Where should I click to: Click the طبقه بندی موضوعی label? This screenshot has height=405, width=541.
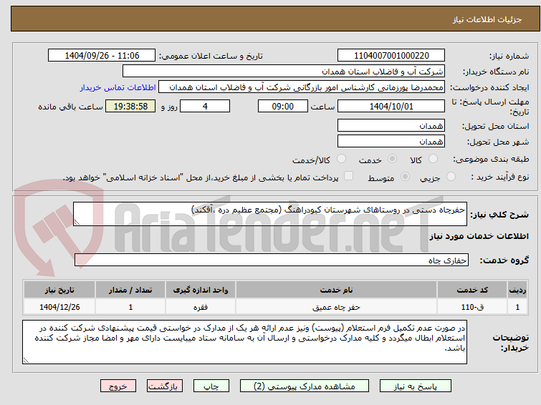(x=491, y=159)
